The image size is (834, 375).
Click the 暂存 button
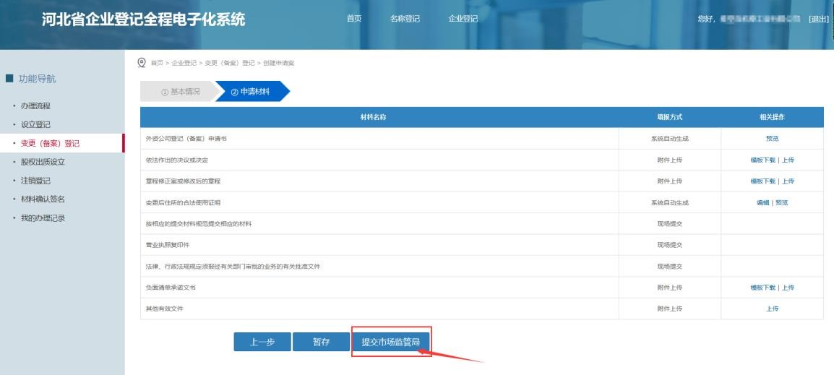click(321, 342)
